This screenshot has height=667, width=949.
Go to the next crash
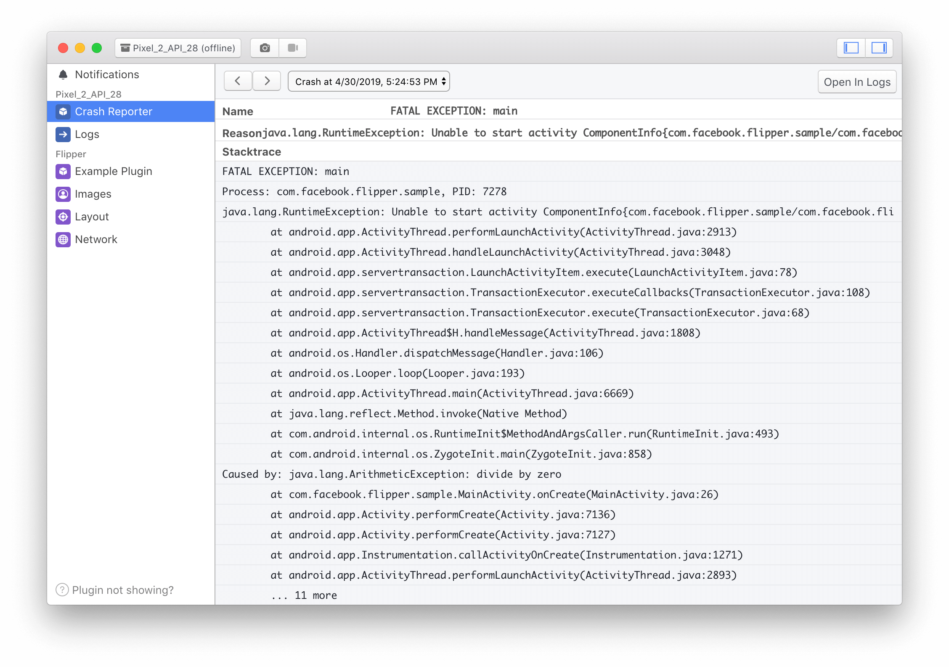[x=267, y=81]
